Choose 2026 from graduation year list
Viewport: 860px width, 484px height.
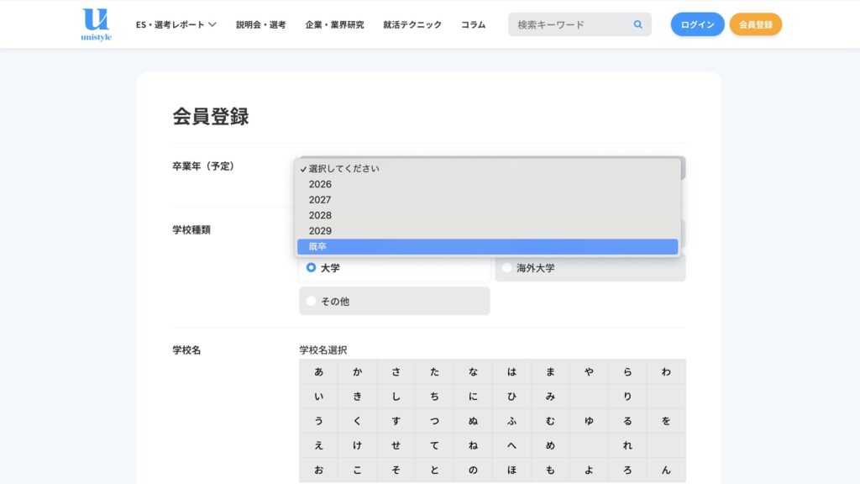click(320, 184)
